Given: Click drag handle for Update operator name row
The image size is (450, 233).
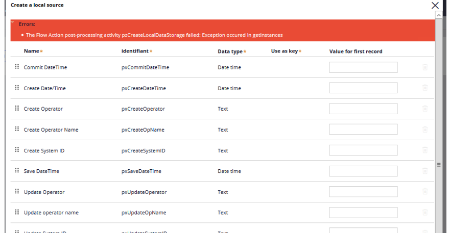Looking at the screenshot, I should 17,212.
